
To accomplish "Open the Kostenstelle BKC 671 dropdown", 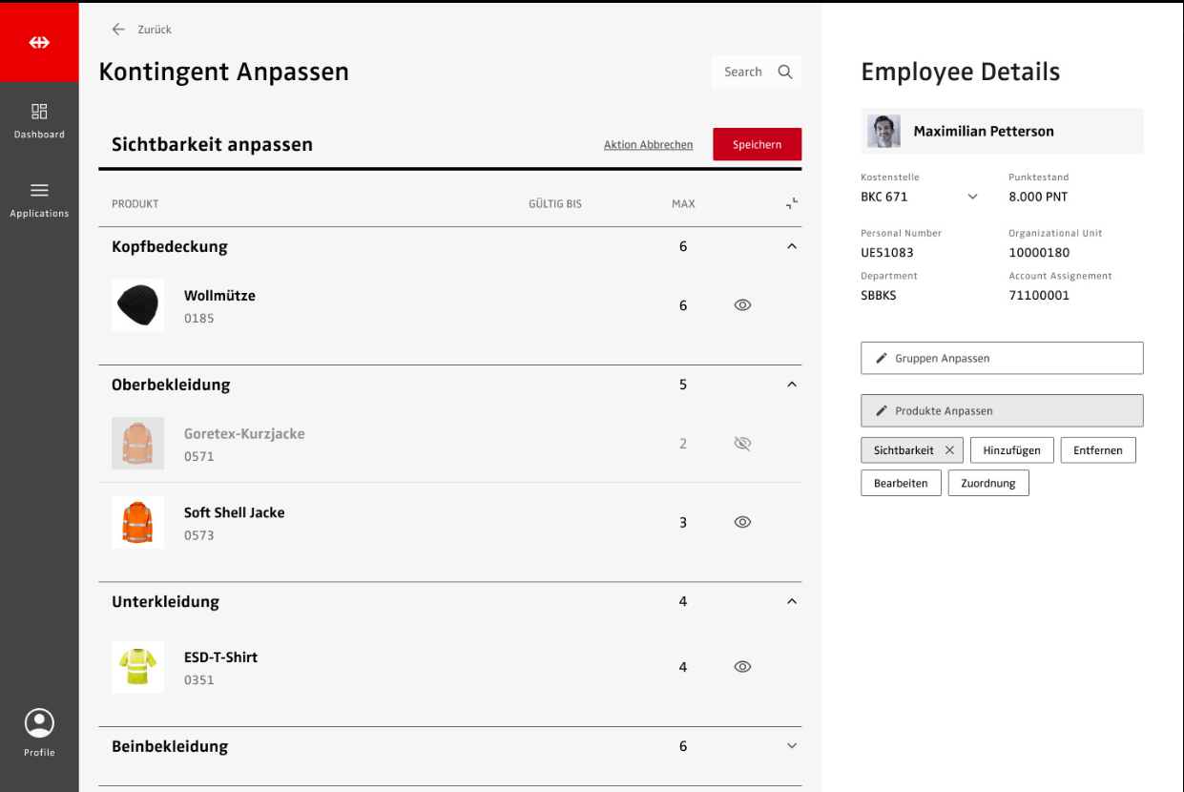I will (x=972, y=197).
